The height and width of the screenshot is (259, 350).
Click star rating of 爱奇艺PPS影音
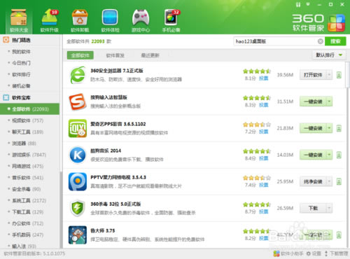[257, 125]
